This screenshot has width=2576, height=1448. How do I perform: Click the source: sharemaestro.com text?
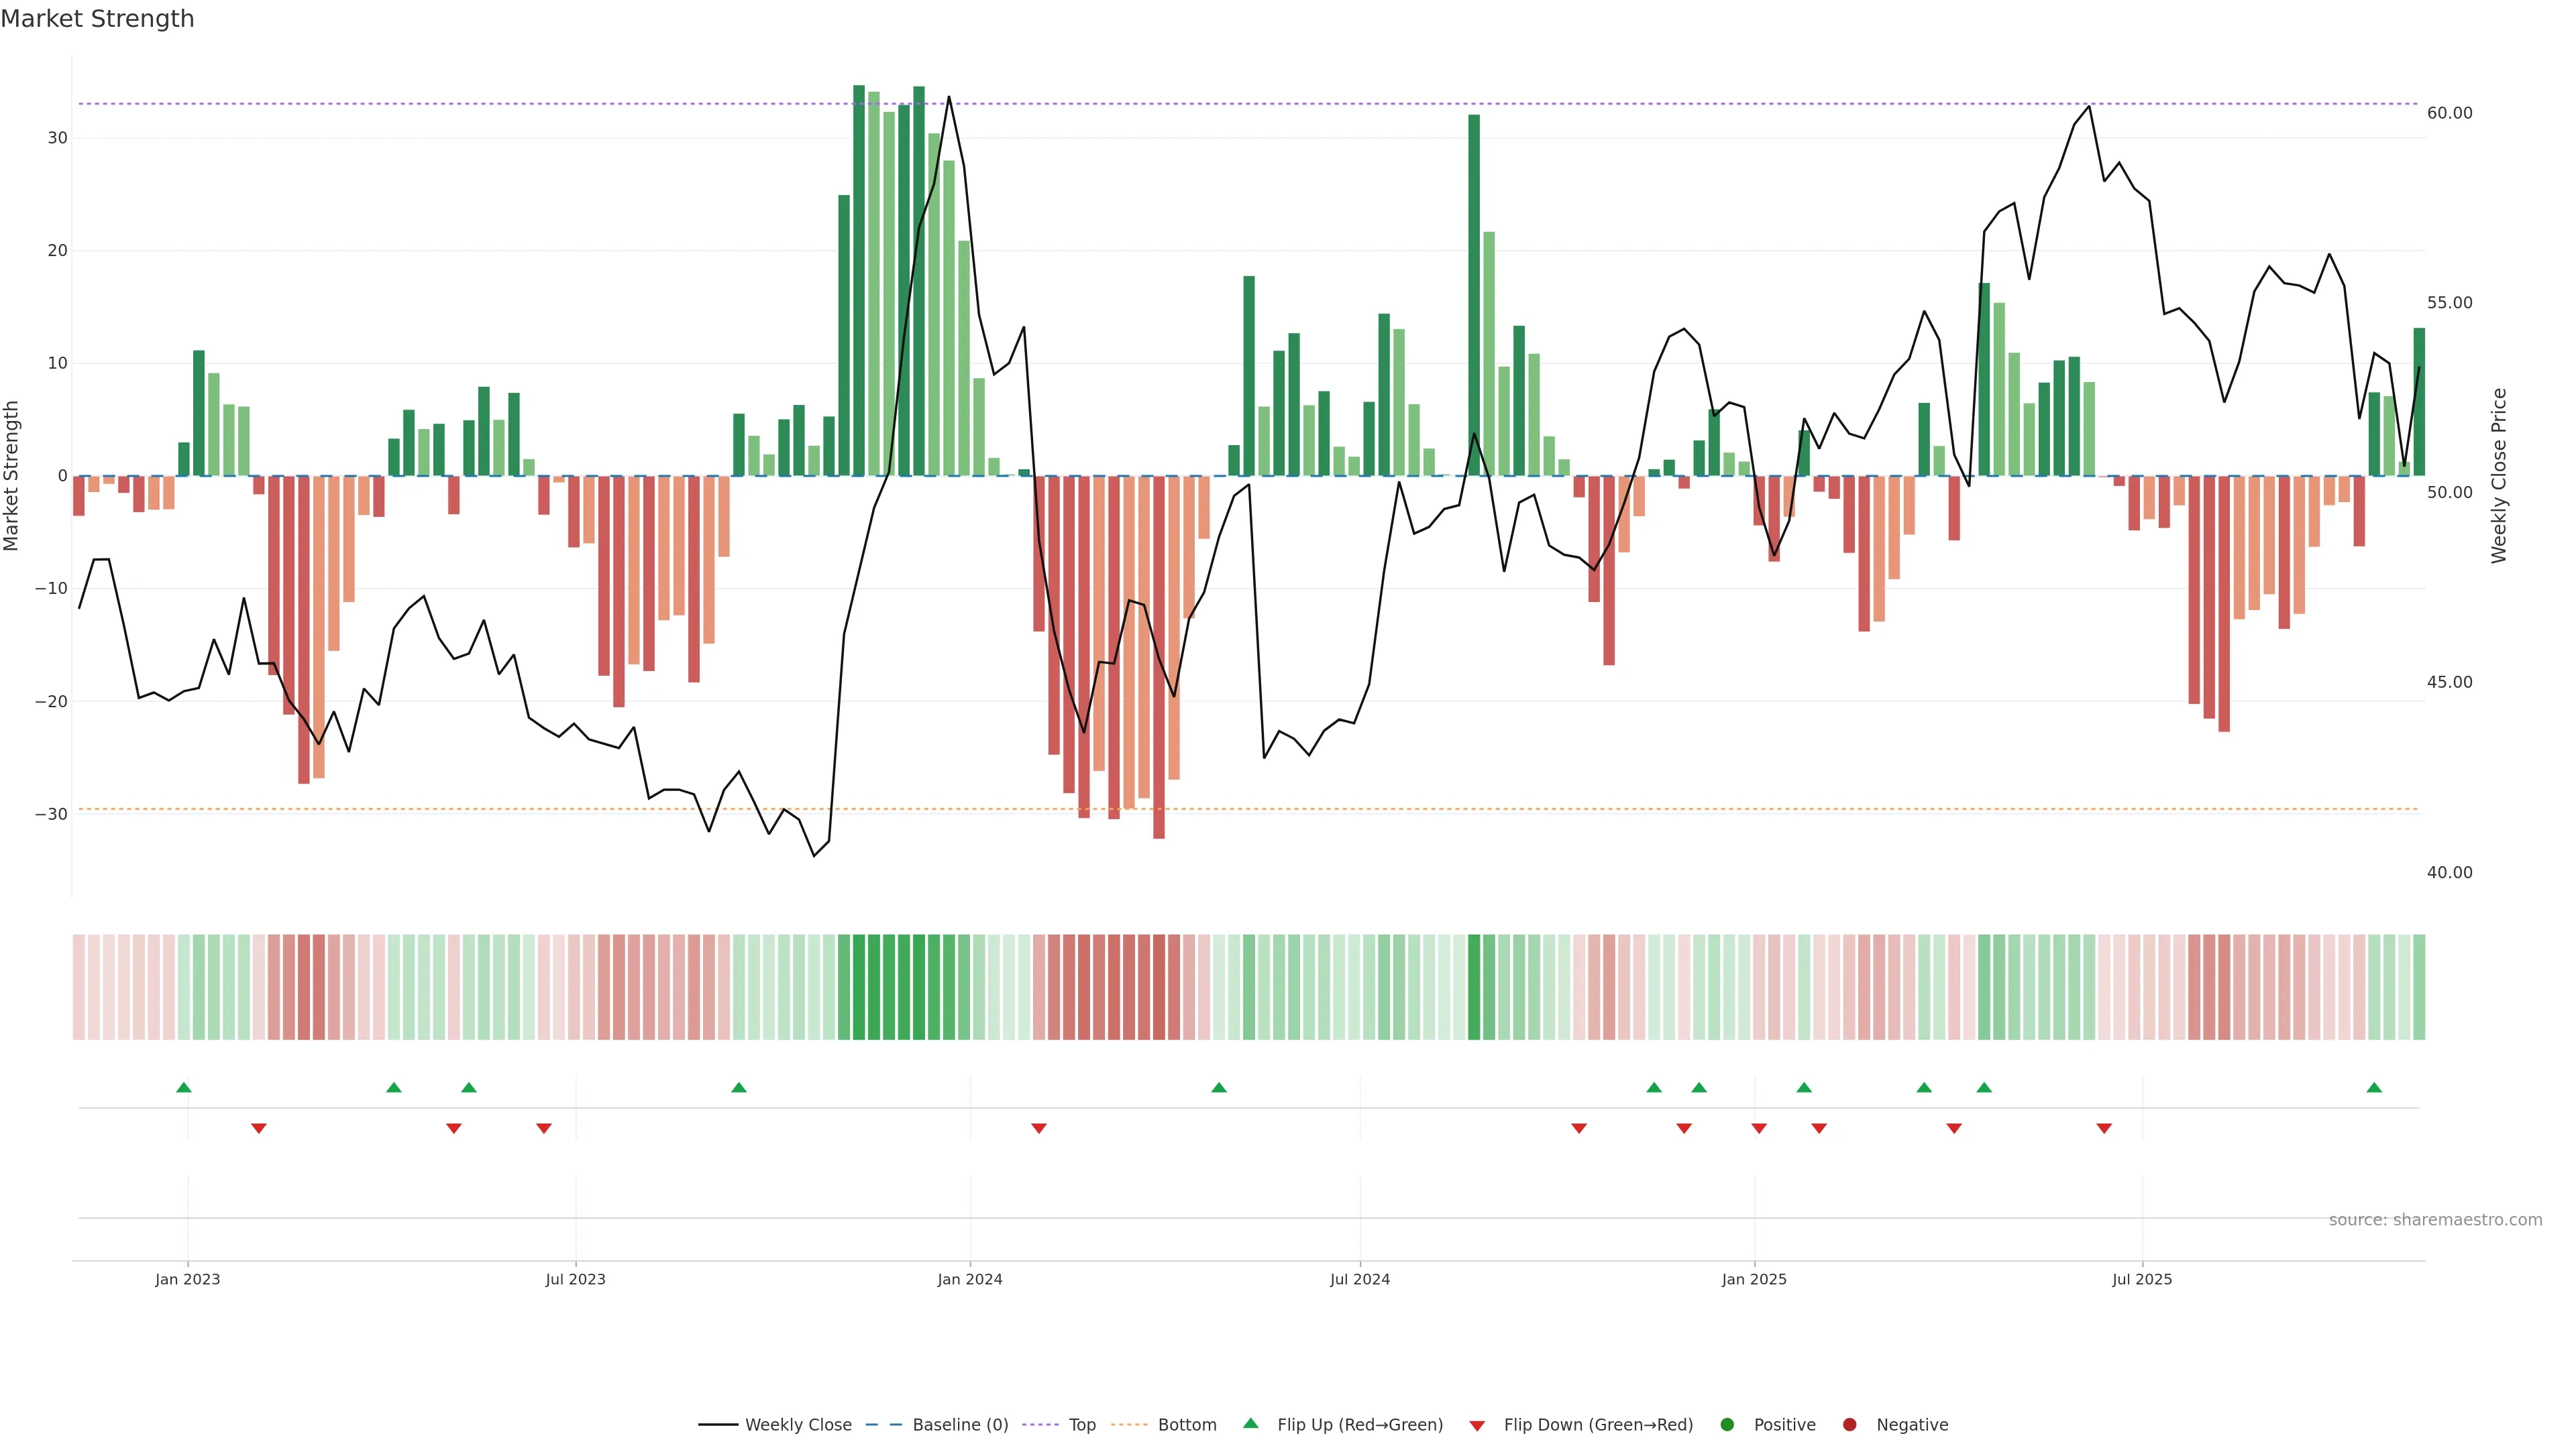point(2435,1220)
